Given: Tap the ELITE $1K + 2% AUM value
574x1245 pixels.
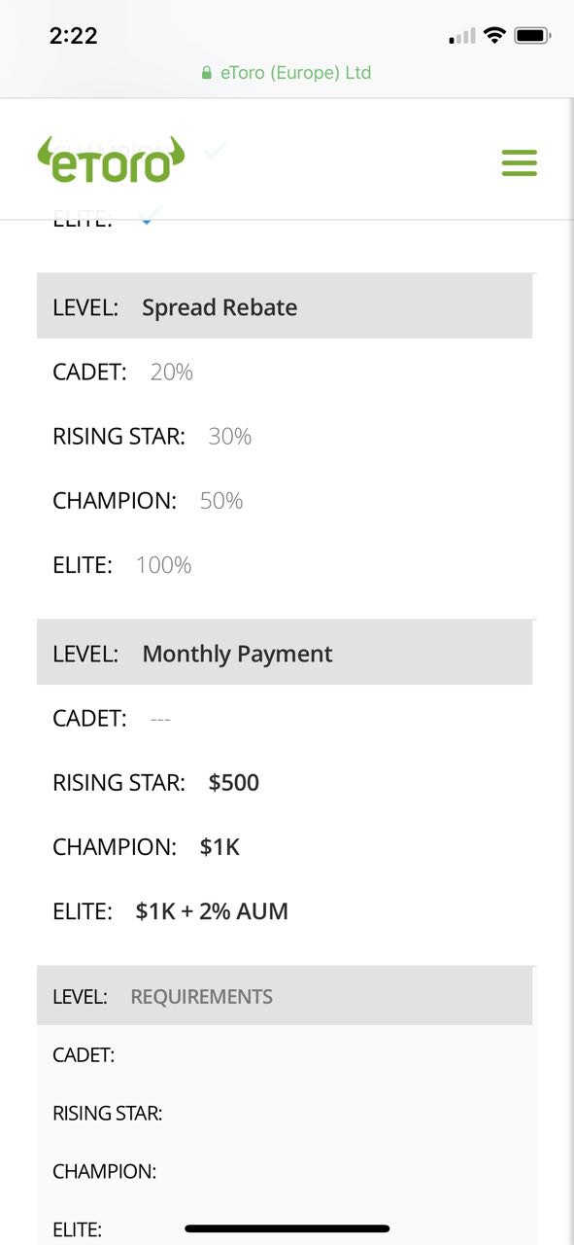Looking at the screenshot, I should 212,911.
